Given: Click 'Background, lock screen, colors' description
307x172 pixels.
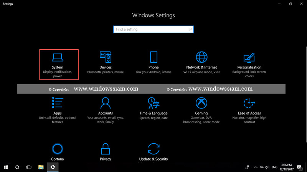Looking at the screenshot, I should tap(249, 74).
